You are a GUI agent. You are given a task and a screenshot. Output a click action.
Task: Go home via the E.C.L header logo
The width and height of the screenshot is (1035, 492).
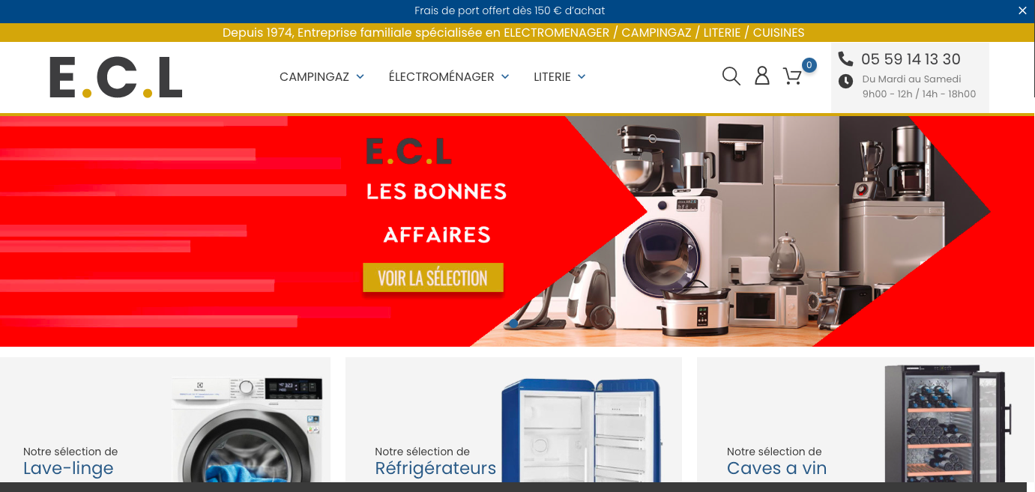(x=116, y=77)
